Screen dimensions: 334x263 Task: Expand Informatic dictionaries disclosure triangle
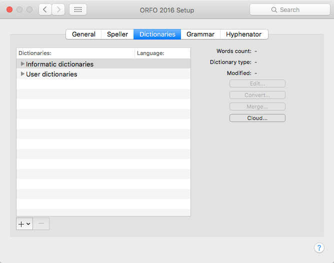click(22, 64)
